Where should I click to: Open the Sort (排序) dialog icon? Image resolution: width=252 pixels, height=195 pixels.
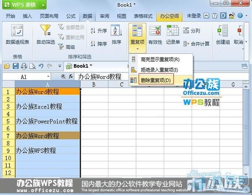coord(116,31)
